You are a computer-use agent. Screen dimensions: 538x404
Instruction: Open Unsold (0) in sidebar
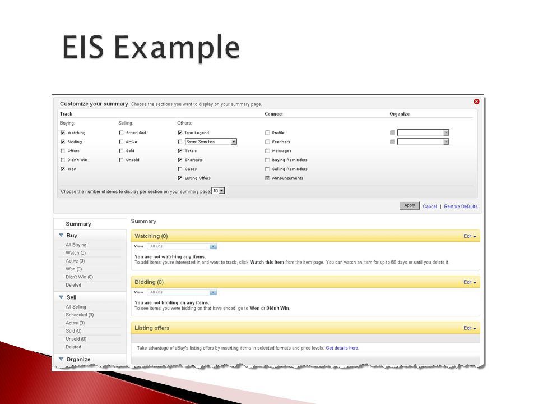tap(76, 339)
